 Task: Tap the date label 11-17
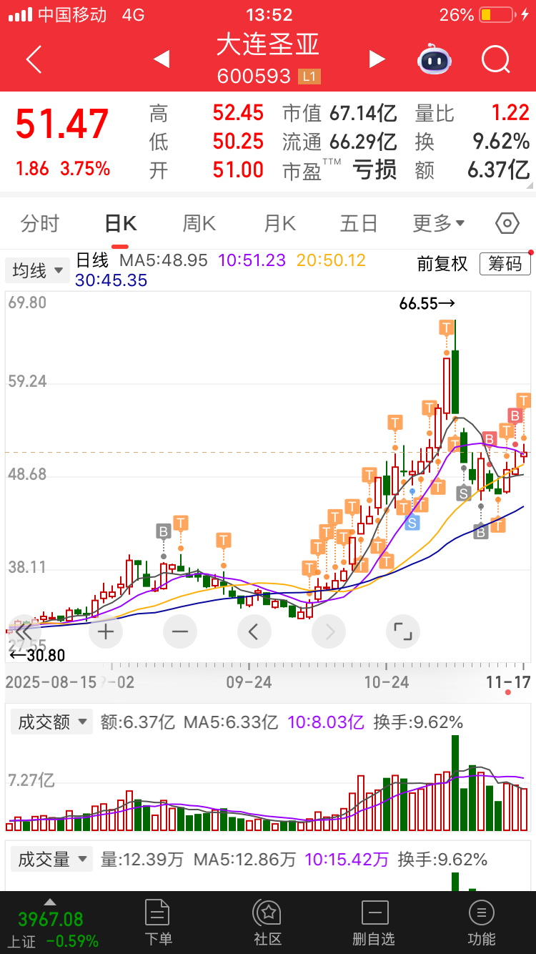[508, 682]
